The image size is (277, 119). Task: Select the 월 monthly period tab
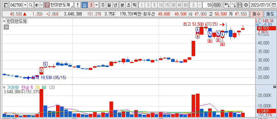coord(109,5)
